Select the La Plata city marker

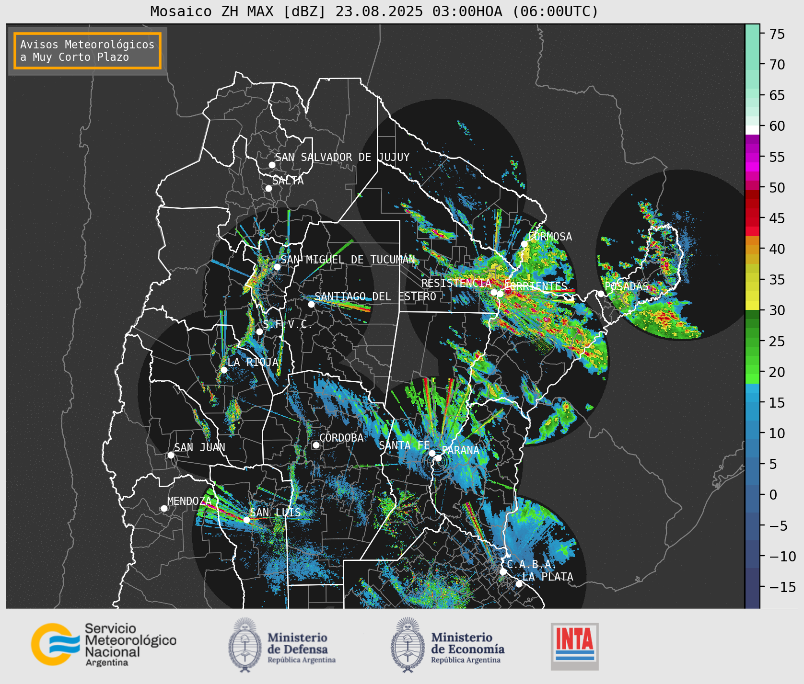pyautogui.click(x=519, y=583)
